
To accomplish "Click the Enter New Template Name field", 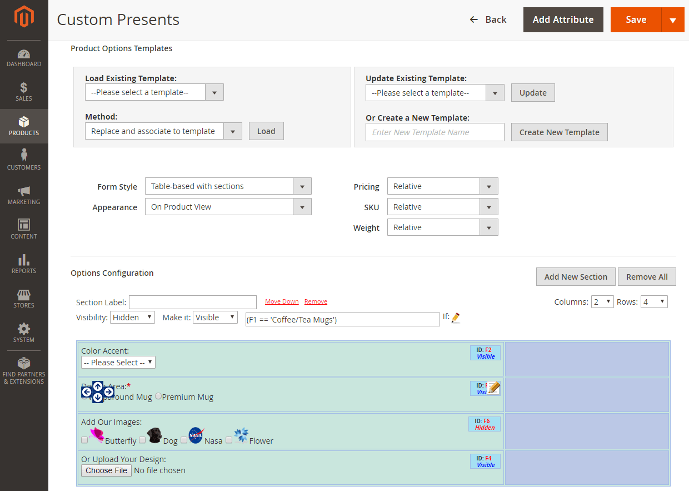I will coord(435,132).
